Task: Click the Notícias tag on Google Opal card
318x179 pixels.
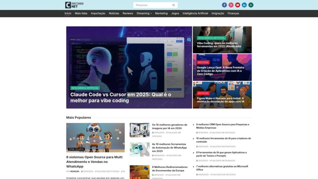Action: pyautogui.click(x=203, y=62)
